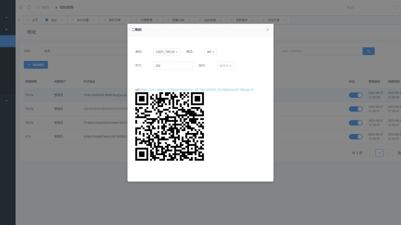Image resolution: width=401 pixels, height=225 pixels.
Task: Click the fullscreen icon at top right
Action: pyautogui.click(x=396, y=7)
